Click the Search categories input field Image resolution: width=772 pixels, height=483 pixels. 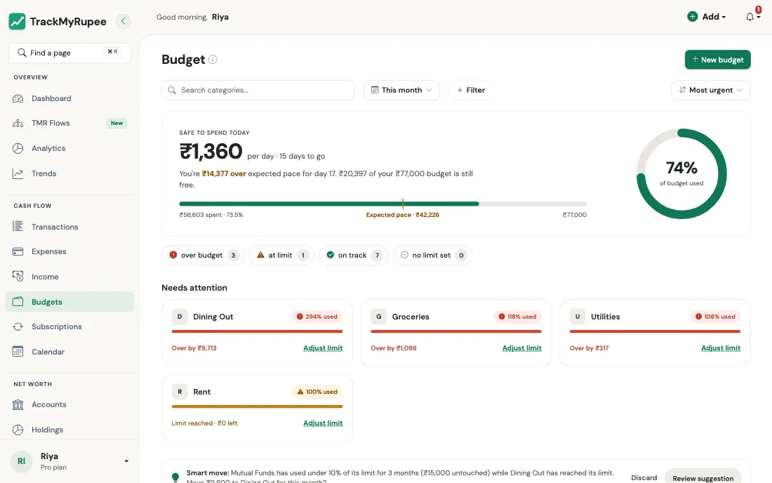(258, 90)
